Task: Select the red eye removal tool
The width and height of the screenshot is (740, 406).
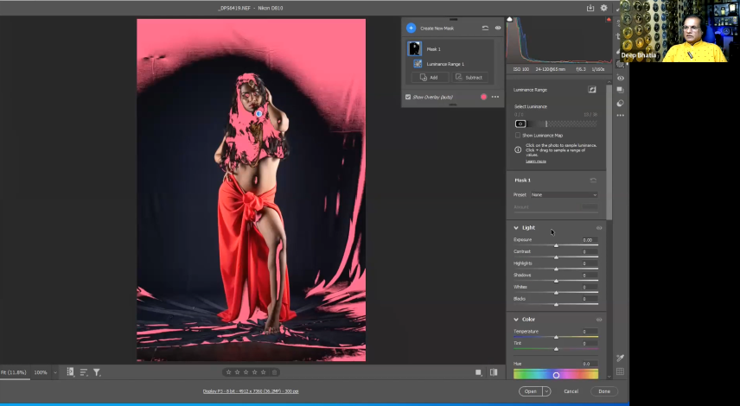Action: point(621,78)
